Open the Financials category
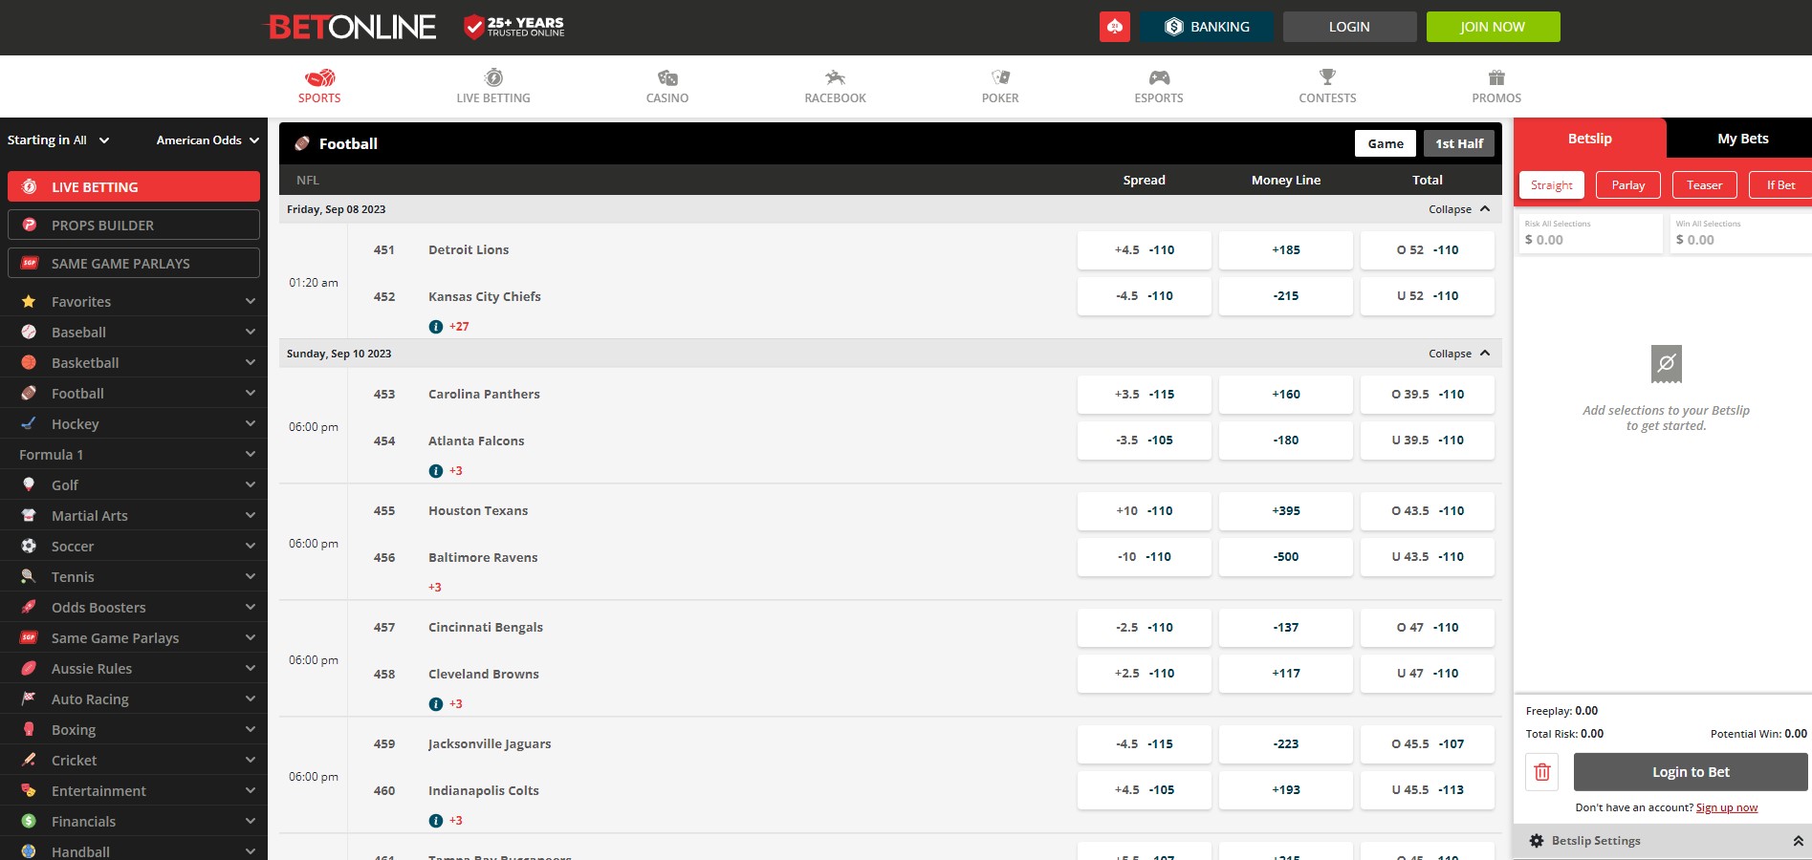The height and width of the screenshot is (860, 1812). (x=134, y=821)
